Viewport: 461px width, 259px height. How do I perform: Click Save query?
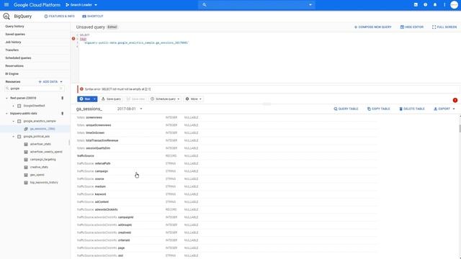111,99
